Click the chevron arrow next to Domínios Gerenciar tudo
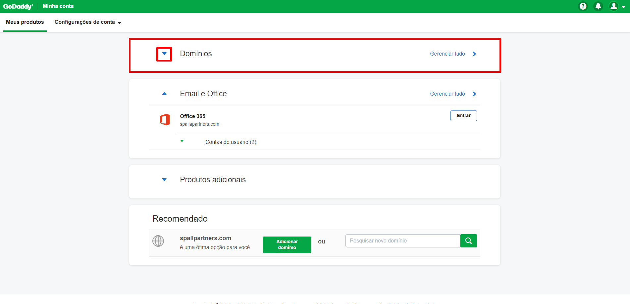 474,54
